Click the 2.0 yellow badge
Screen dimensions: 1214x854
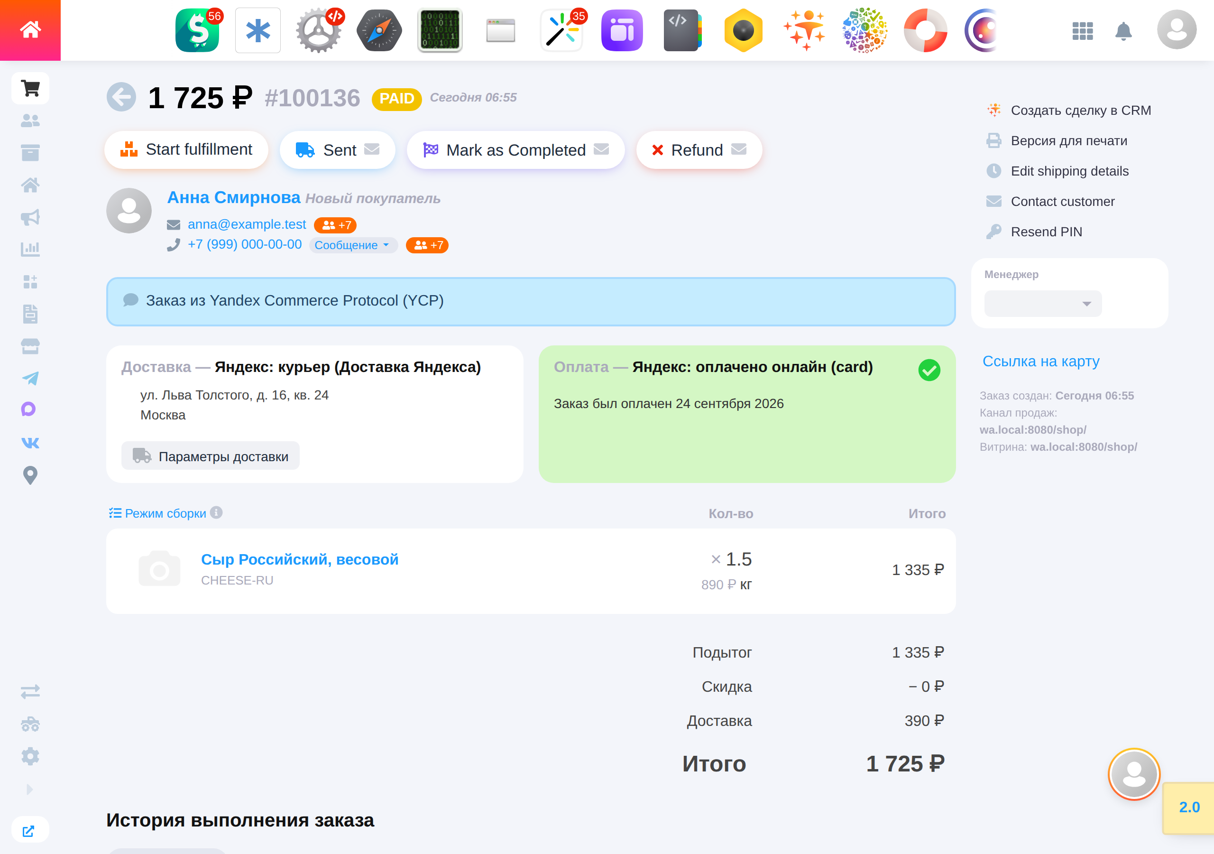point(1188,808)
